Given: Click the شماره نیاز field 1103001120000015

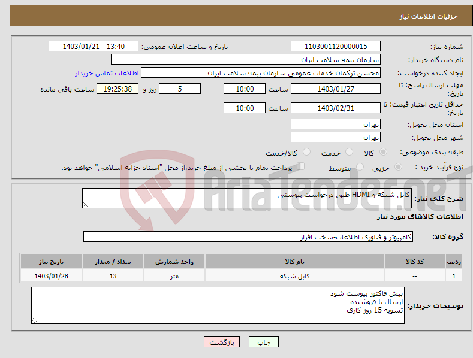Looking at the screenshot, I should pos(336,47).
